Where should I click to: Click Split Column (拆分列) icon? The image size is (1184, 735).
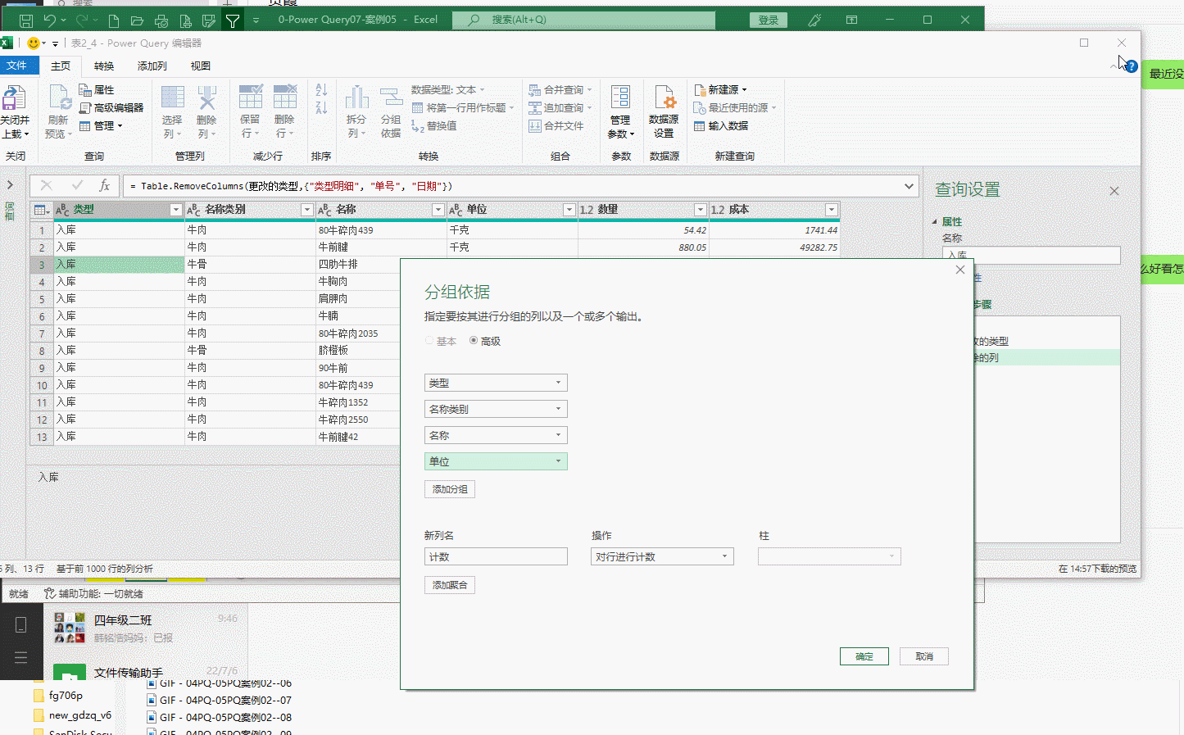pos(356,98)
